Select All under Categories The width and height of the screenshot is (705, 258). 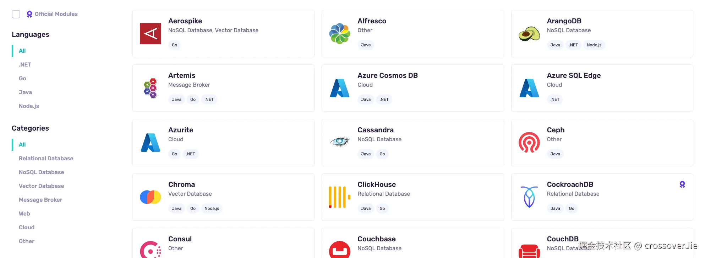(22, 145)
